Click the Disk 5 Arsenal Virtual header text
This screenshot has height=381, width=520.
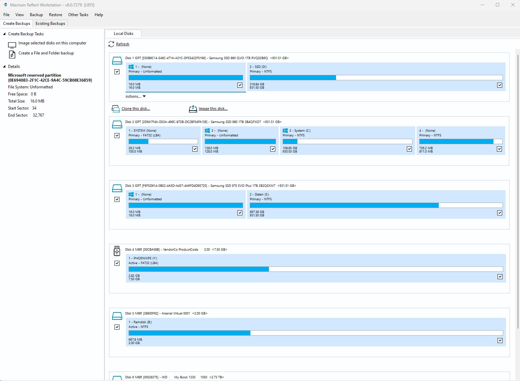166,313
